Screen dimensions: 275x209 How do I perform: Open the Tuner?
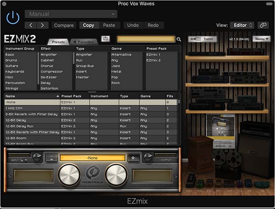(x=202, y=39)
